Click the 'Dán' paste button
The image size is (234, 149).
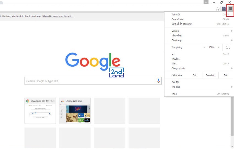coord(226,75)
